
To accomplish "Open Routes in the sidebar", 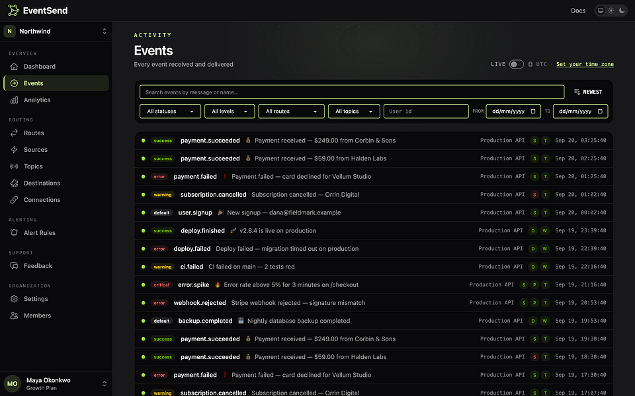I will click(56, 133).
